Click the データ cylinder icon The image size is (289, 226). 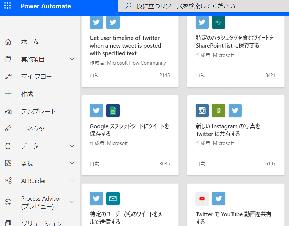click(8, 146)
